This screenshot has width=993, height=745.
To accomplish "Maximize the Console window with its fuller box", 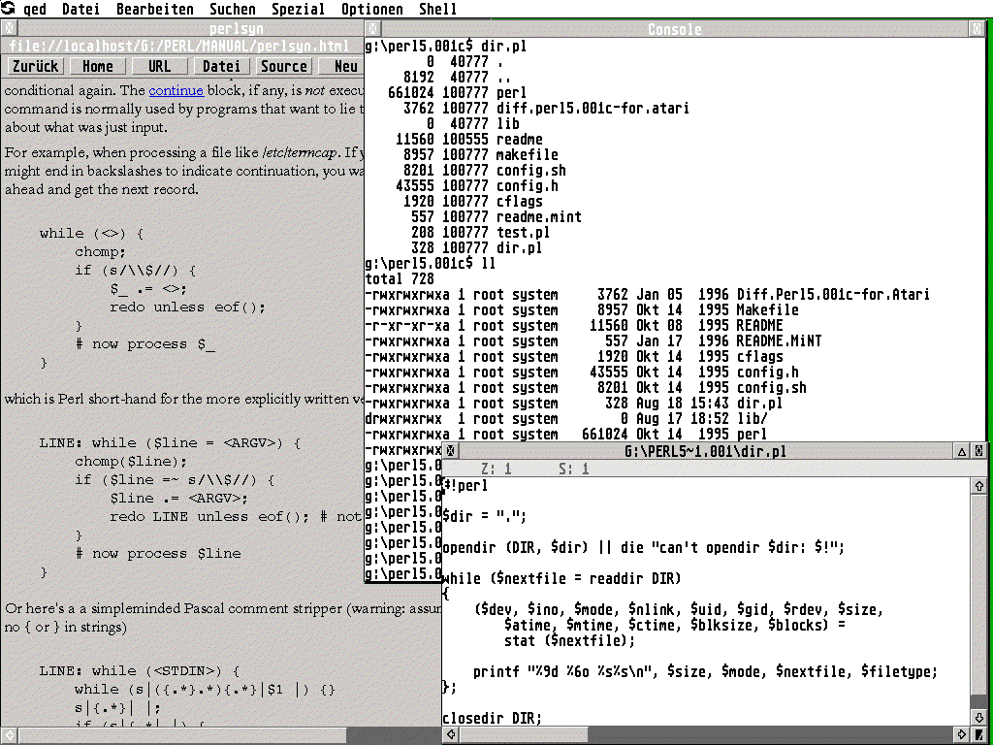I will (x=977, y=29).
